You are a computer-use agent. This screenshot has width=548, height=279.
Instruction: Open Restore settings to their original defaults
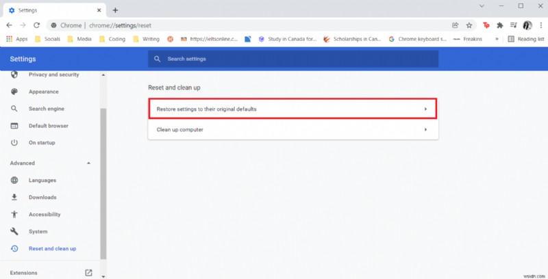pos(293,109)
